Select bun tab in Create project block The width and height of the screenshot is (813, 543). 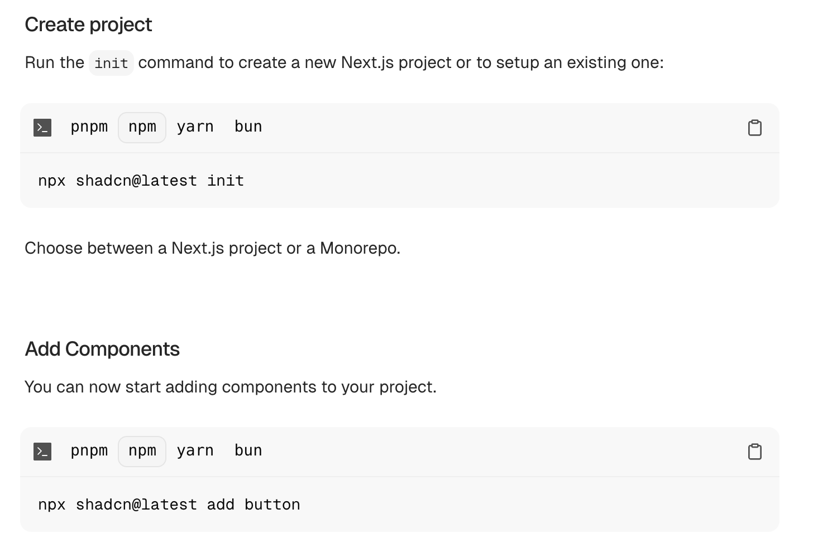(x=248, y=127)
